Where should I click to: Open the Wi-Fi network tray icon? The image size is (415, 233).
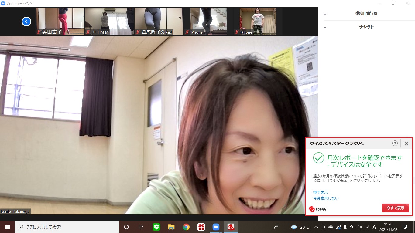(x=368, y=227)
